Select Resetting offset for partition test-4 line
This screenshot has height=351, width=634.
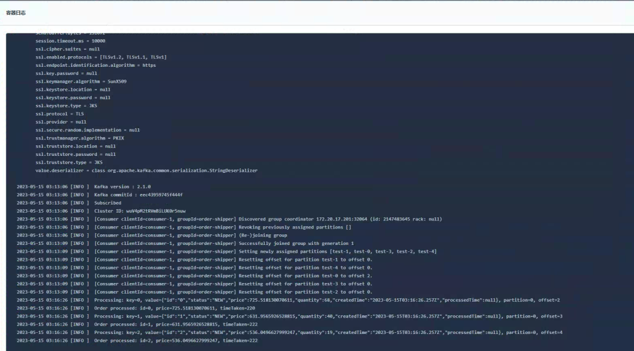194,267
